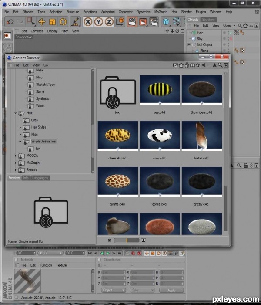
Task: Select the bee.c4d thumbnail
Action: click(x=160, y=90)
